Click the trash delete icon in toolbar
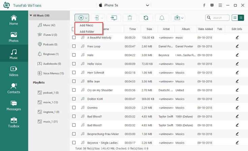Viewport: 248px width, 151px height. (130, 18)
